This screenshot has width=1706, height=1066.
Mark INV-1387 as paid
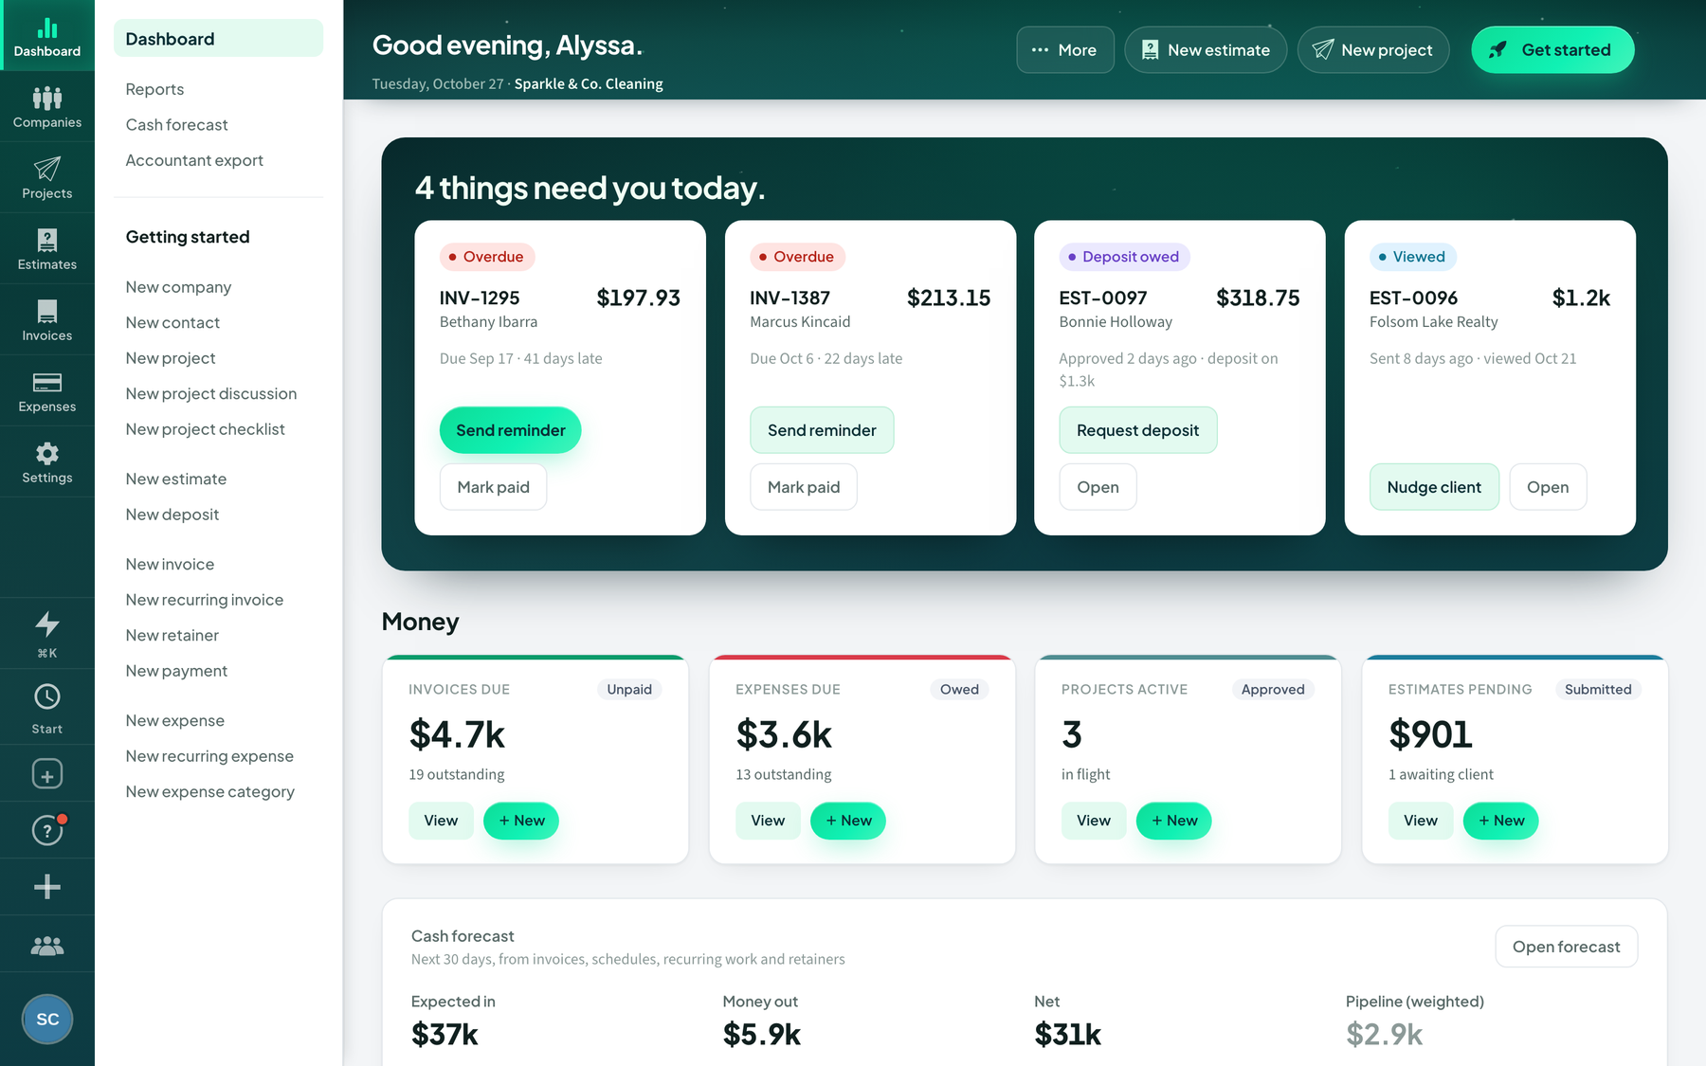[x=804, y=487]
